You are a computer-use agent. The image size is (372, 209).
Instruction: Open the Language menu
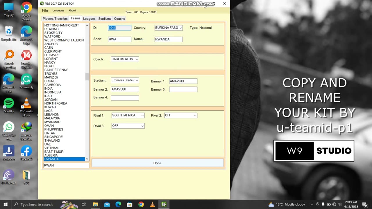(58, 10)
